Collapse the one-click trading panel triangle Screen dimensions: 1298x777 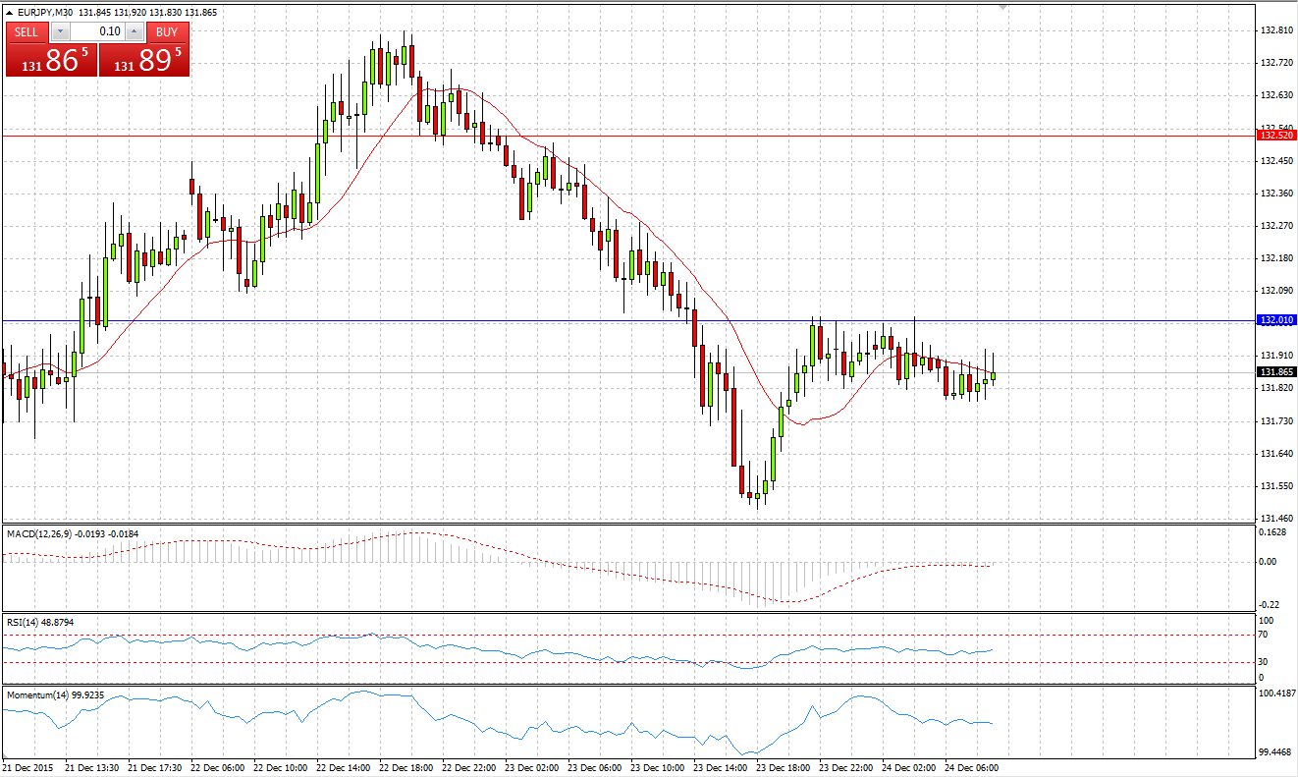pos(10,13)
